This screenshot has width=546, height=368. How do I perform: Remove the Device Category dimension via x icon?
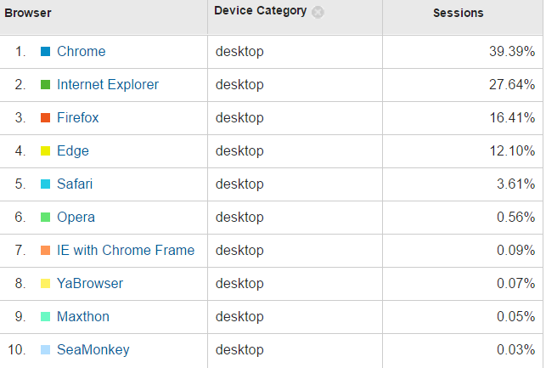tap(318, 12)
